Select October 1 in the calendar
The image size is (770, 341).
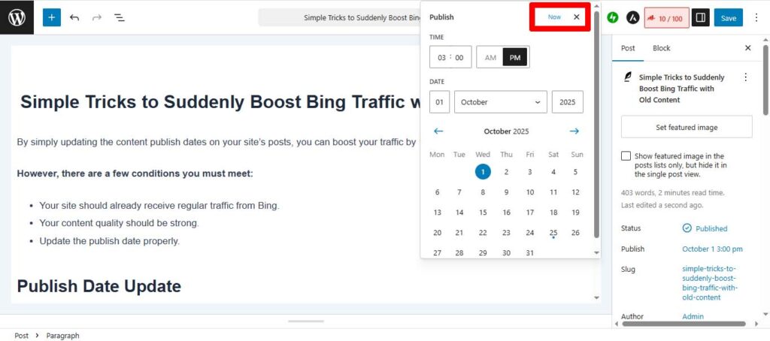coord(483,172)
